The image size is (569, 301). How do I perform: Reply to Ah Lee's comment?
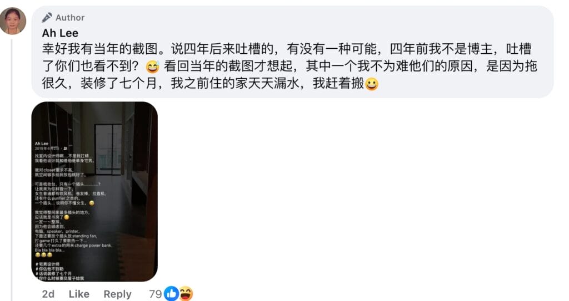117,294
